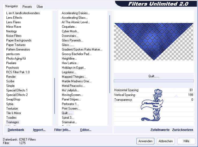
Task: Select Pattern Generators category
Action: (x=18, y=49)
